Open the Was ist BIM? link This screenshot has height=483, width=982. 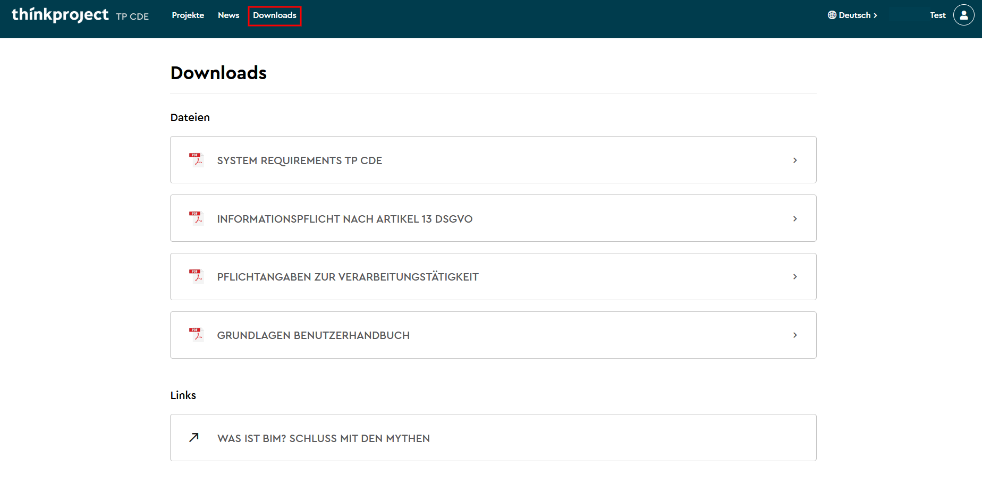pos(323,438)
